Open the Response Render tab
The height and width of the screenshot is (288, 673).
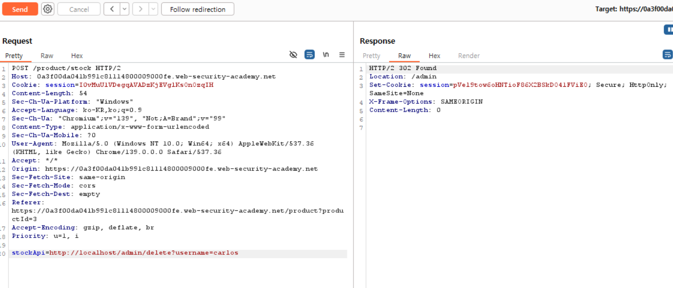469,56
